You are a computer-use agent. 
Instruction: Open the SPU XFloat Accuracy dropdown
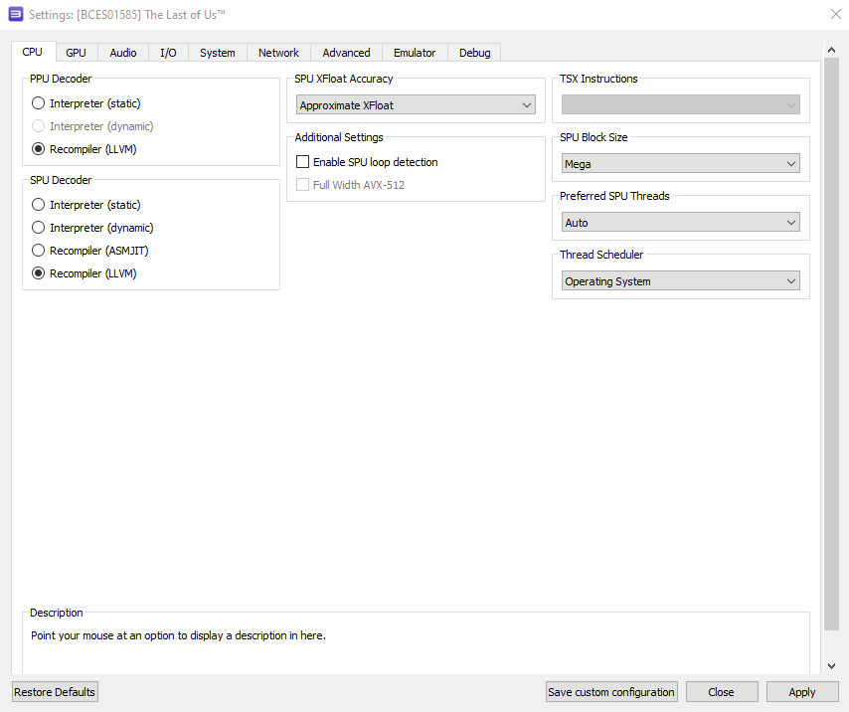pyautogui.click(x=416, y=105)
